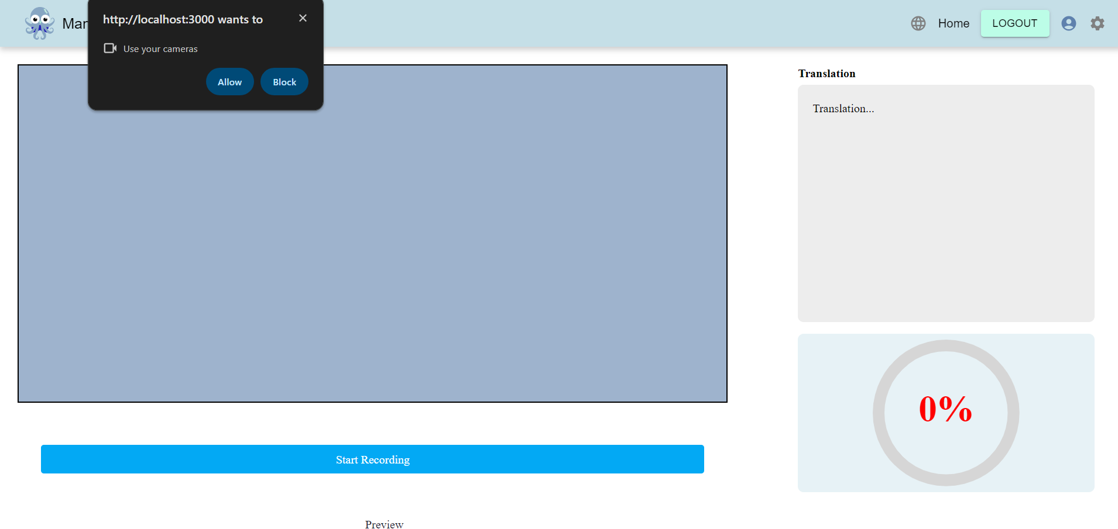1118x529 pixels.
Task: Click the camera icon in permission prompt
Action: tap(110, 49)
